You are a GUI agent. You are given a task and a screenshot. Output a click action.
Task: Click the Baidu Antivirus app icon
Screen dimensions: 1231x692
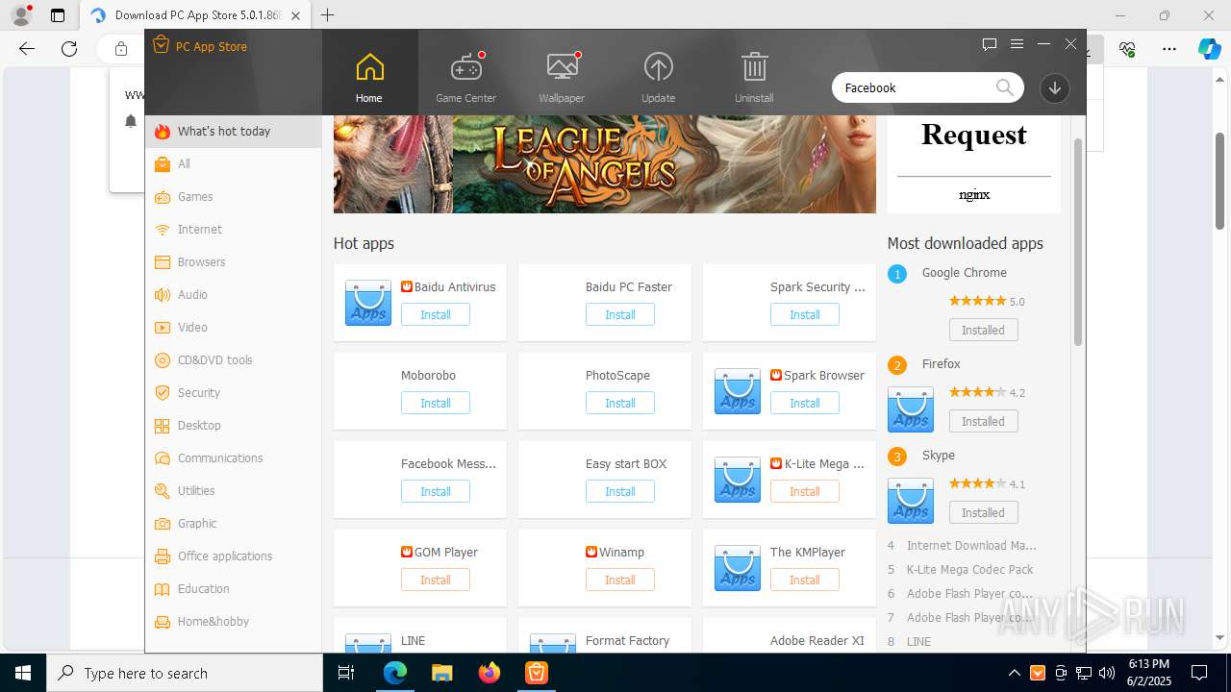click(368, 303)
